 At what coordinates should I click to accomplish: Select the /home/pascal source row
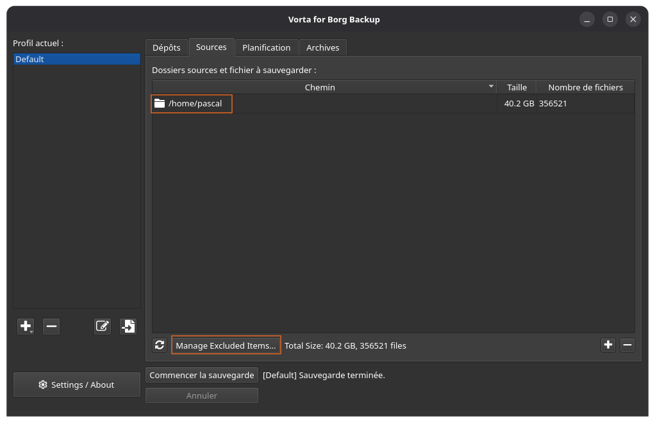pyautogui.click(x=393, y=104)
